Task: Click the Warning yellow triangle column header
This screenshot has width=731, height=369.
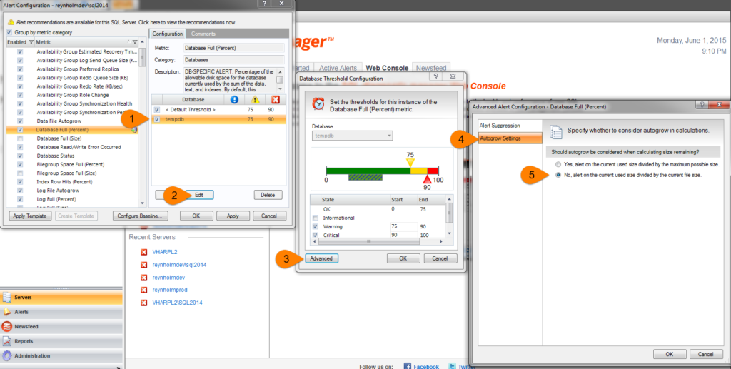Action: pyautogui.click(x=255, y=100)
